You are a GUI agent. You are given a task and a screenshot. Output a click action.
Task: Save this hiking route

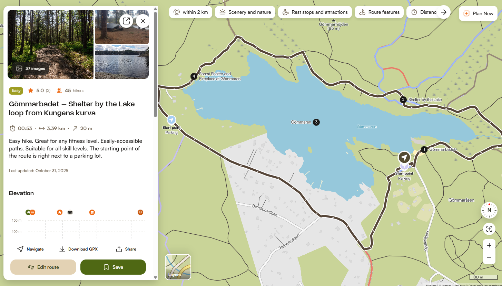[113, 267]
